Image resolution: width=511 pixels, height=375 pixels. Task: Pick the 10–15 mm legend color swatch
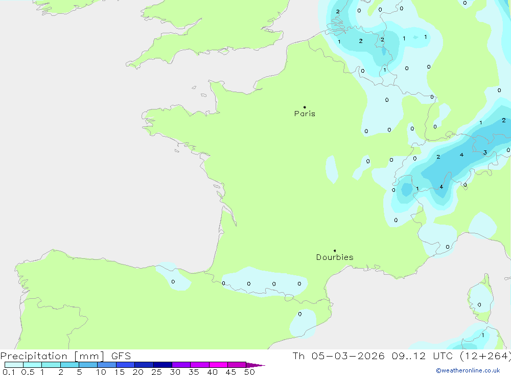tap(107, 365)
